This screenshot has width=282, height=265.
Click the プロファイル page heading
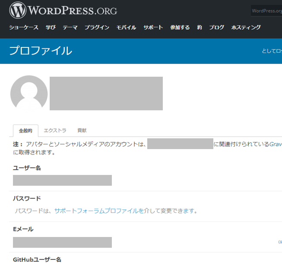pyautogui.click(x=41, y=51)
